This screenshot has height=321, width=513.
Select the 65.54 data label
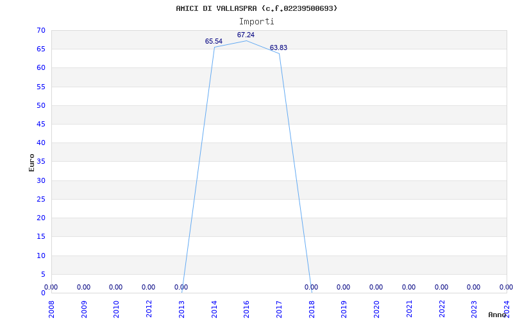pyautogui.click(x=214, y=41)
